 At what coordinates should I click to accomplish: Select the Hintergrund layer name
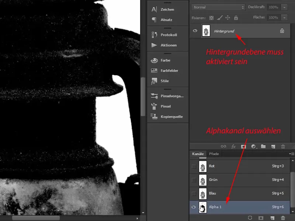[x=224, y=31]
